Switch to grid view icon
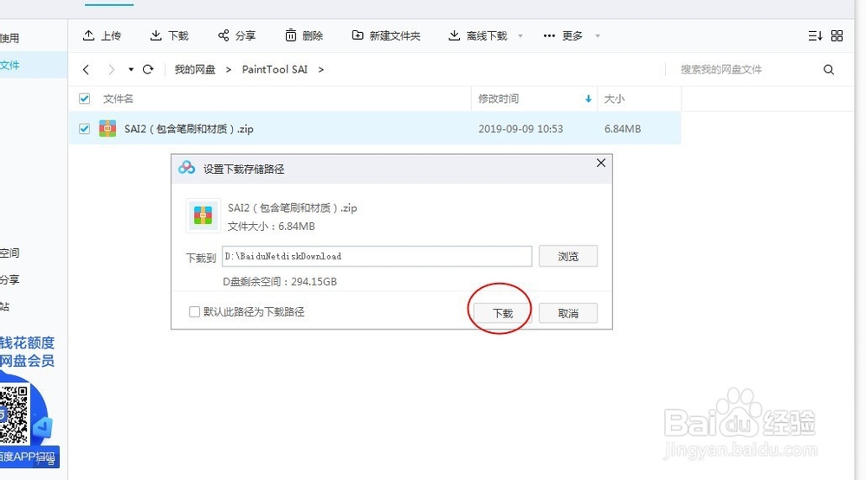This screenshot has width=866, height=480. click(x=837, y=35)
